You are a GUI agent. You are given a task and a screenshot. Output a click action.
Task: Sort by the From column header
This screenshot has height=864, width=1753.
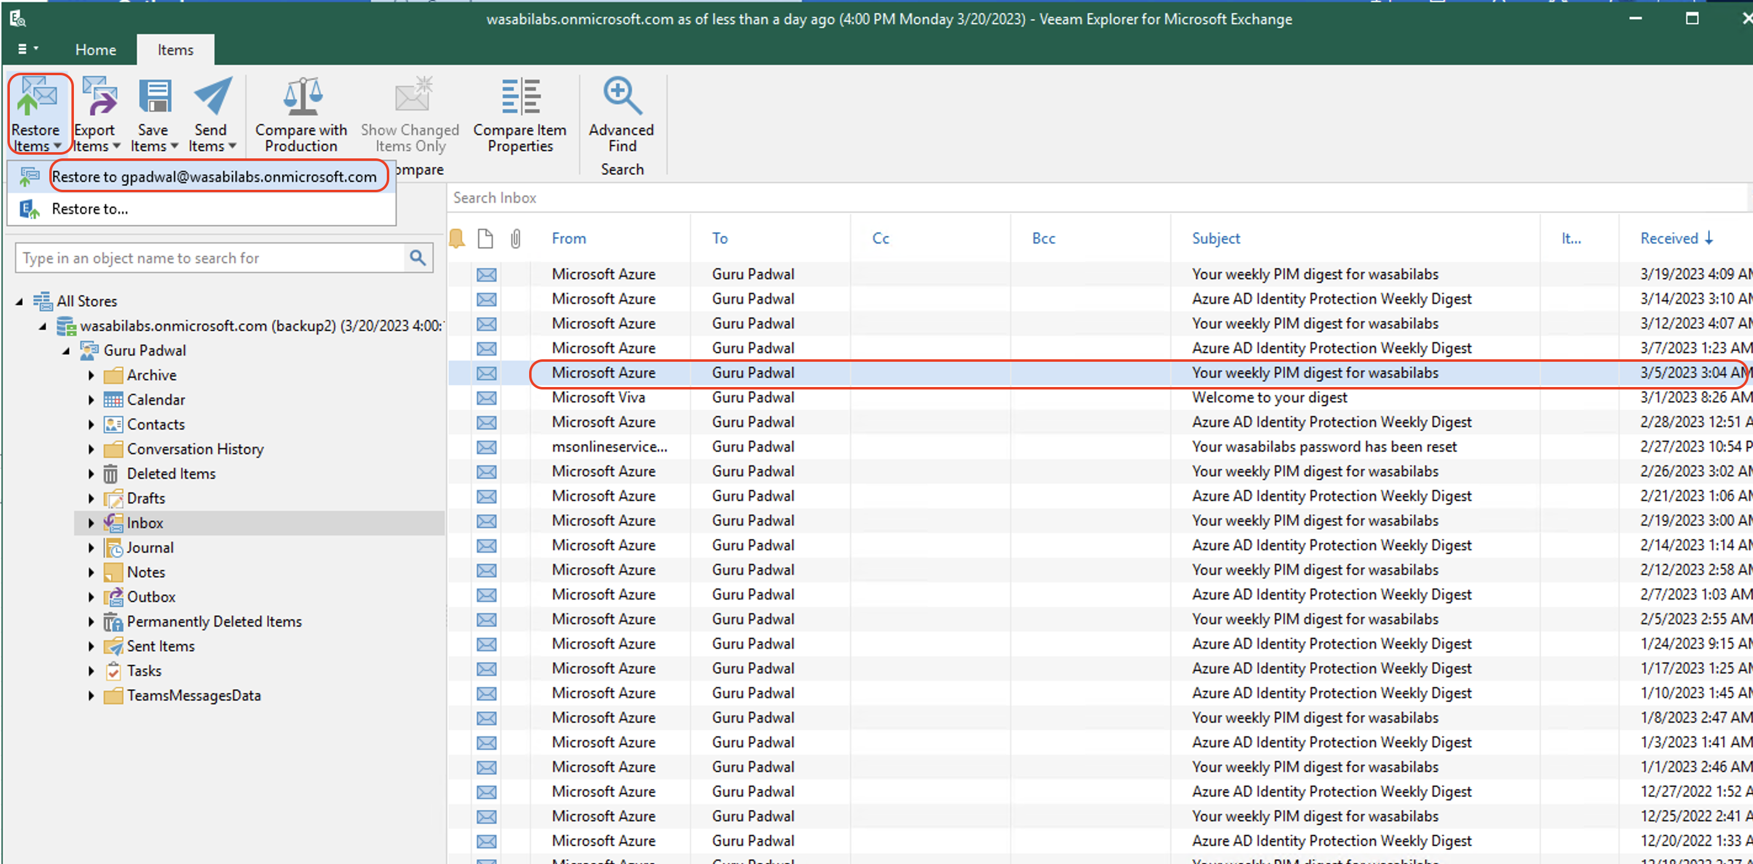point(569,238)
